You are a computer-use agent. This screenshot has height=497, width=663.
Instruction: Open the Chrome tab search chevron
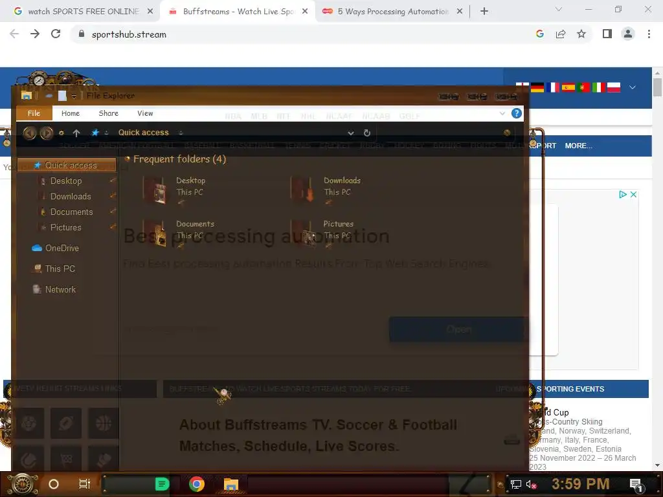coord(559,9)
